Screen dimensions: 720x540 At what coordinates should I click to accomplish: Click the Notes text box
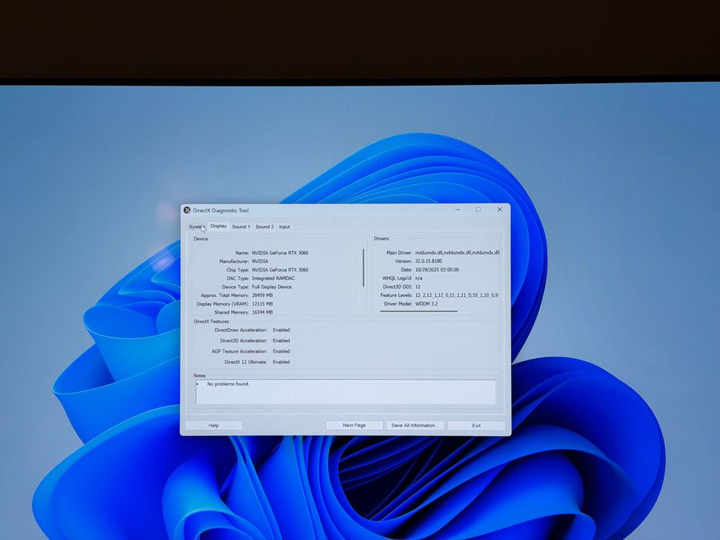(x=345, y=392)
